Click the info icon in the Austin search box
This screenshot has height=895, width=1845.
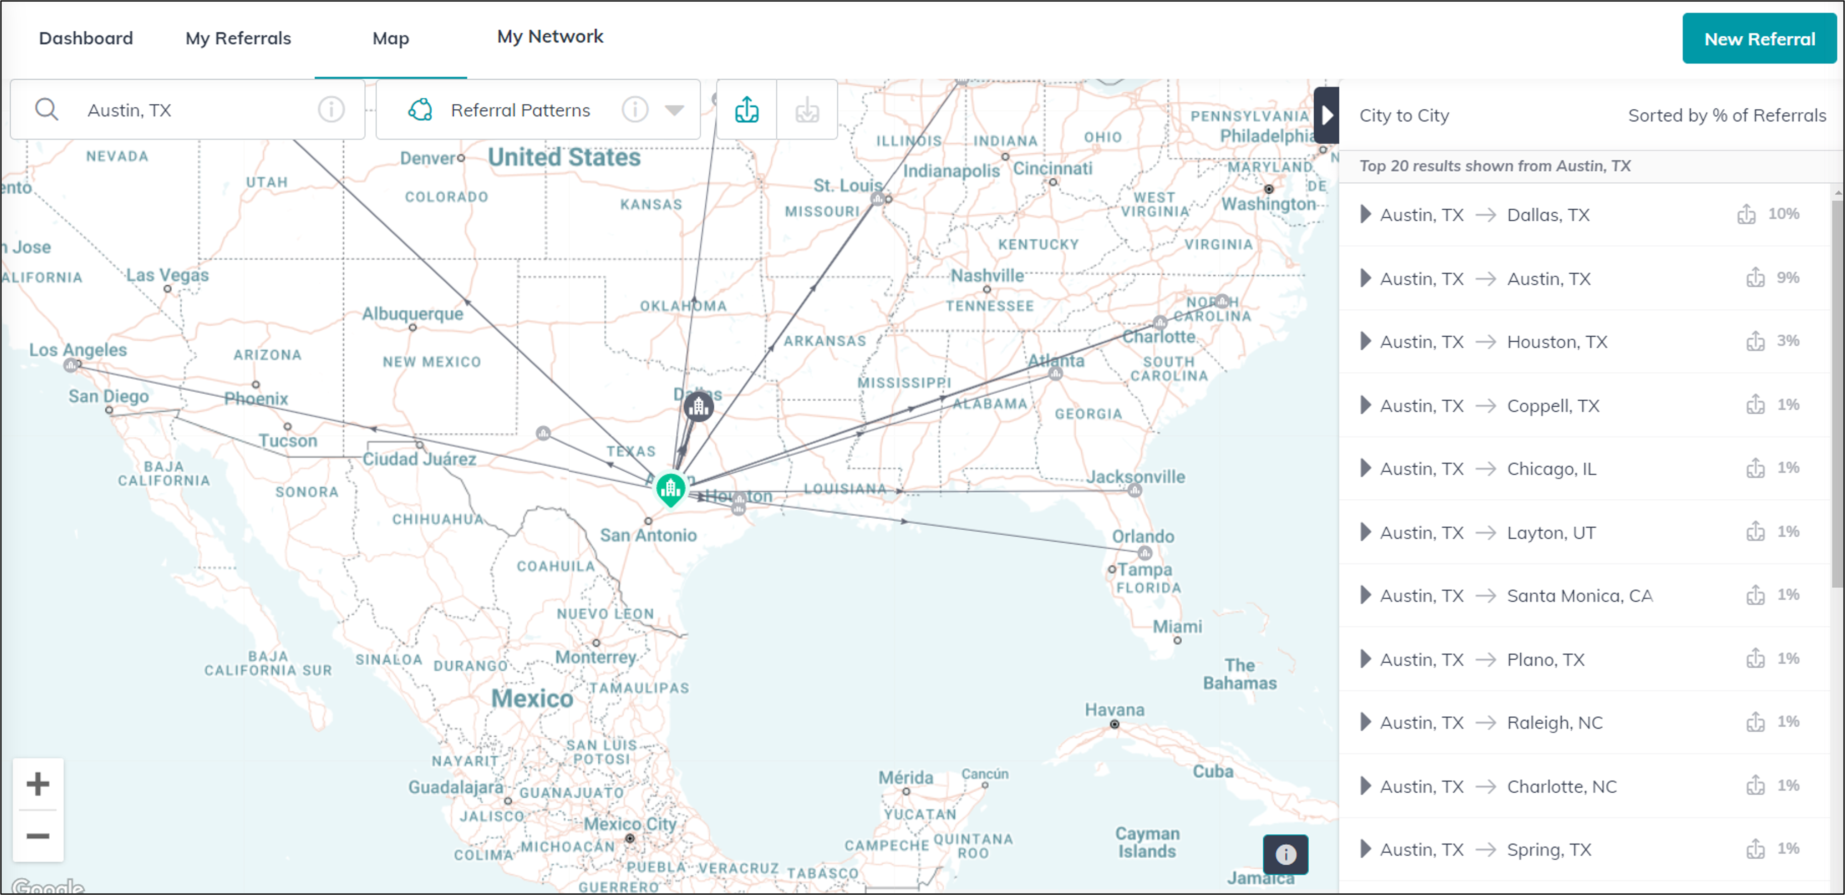click(331, 109)
